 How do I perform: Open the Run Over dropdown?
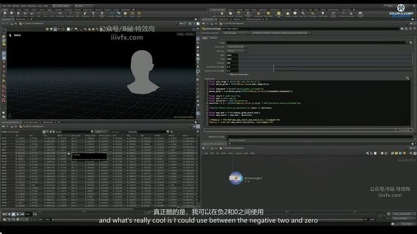[237, 51]
